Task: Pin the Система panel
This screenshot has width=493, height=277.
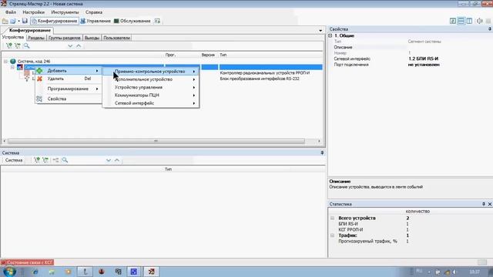Action: pos(322,152)
